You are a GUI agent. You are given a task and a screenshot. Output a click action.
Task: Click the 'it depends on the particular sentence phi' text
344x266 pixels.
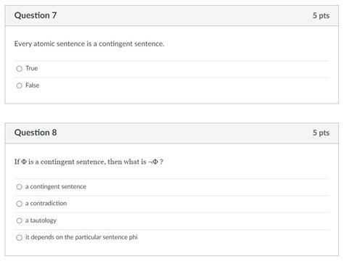point(81,237)
